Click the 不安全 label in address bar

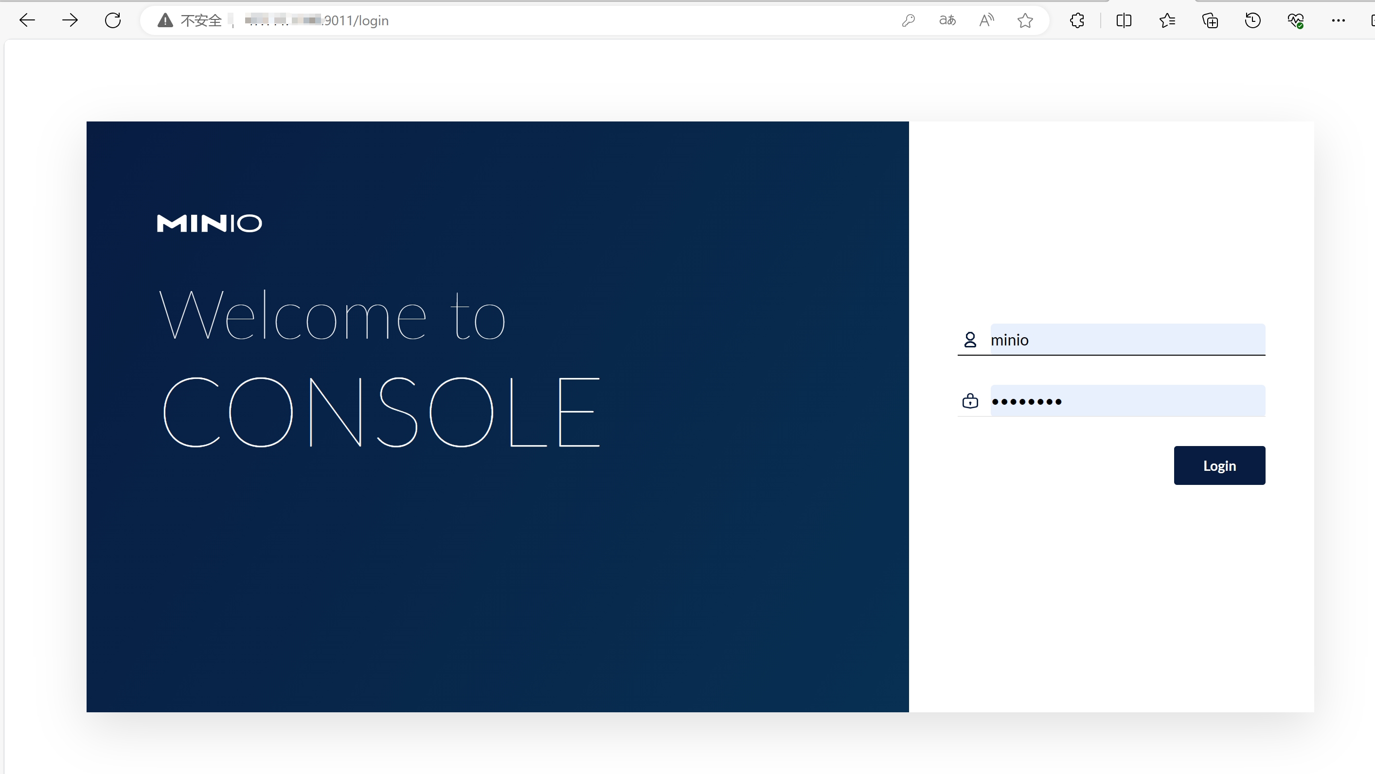[x=201, y=20]
